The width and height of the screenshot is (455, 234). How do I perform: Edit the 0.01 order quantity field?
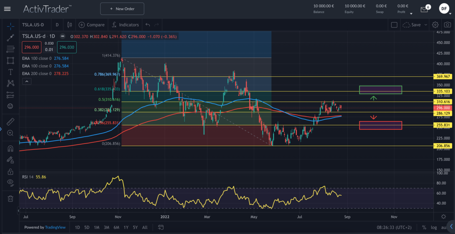point(49,50)
